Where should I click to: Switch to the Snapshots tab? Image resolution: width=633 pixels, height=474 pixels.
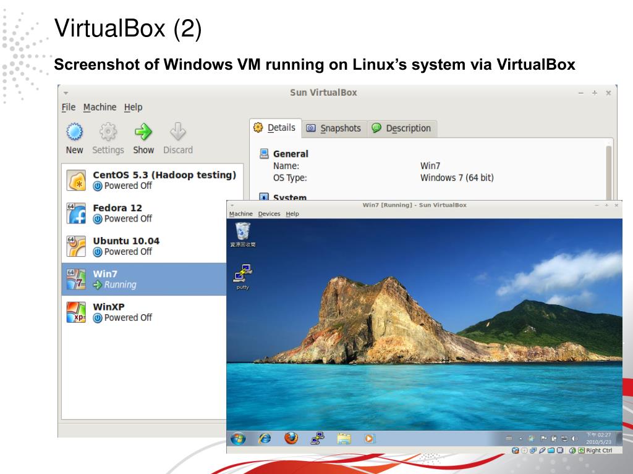click(x=334, y=128)
